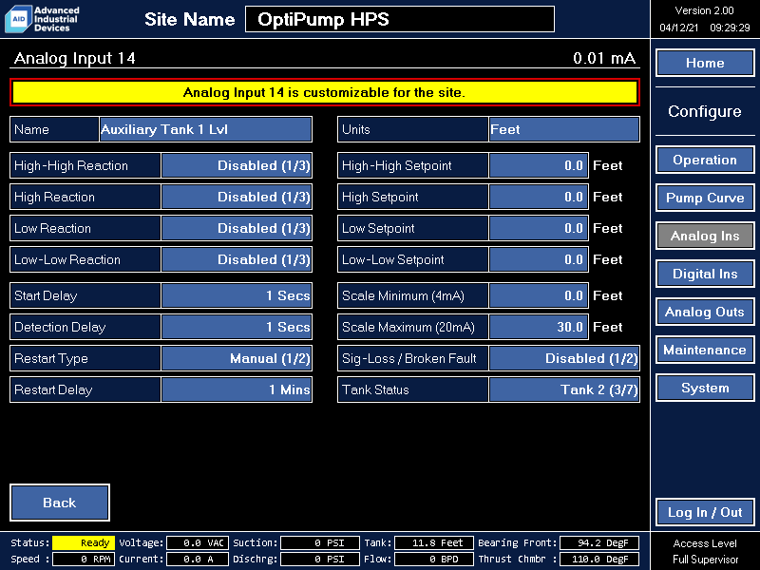Image resolution: width=760 pixels, height=570 pixels.
Task: Click the yellow Ready status indicator
Action: [x=84, y=542]
